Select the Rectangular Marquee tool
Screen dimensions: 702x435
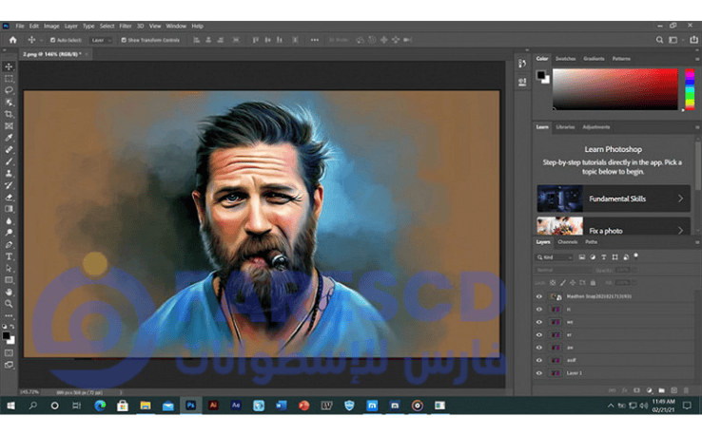[x=9, y=79]
